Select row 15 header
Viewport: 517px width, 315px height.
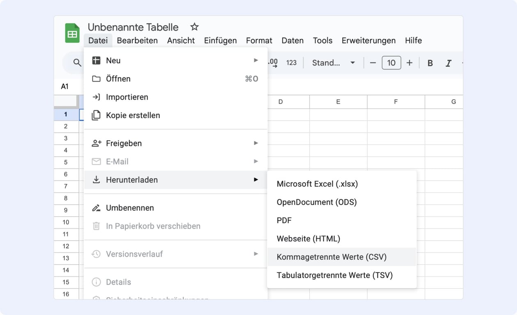(66, 282)
